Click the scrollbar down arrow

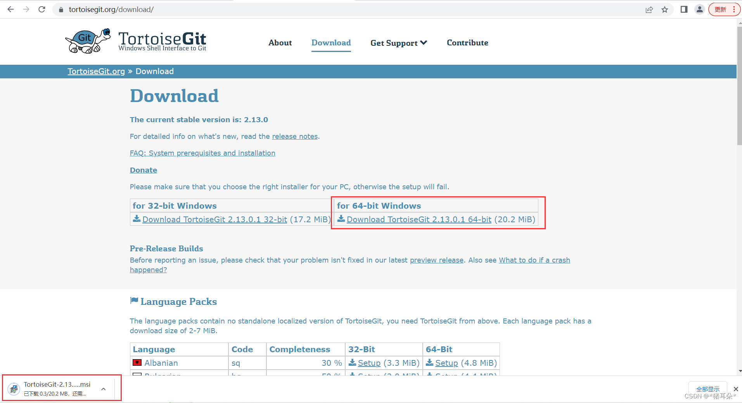[739, 371]
